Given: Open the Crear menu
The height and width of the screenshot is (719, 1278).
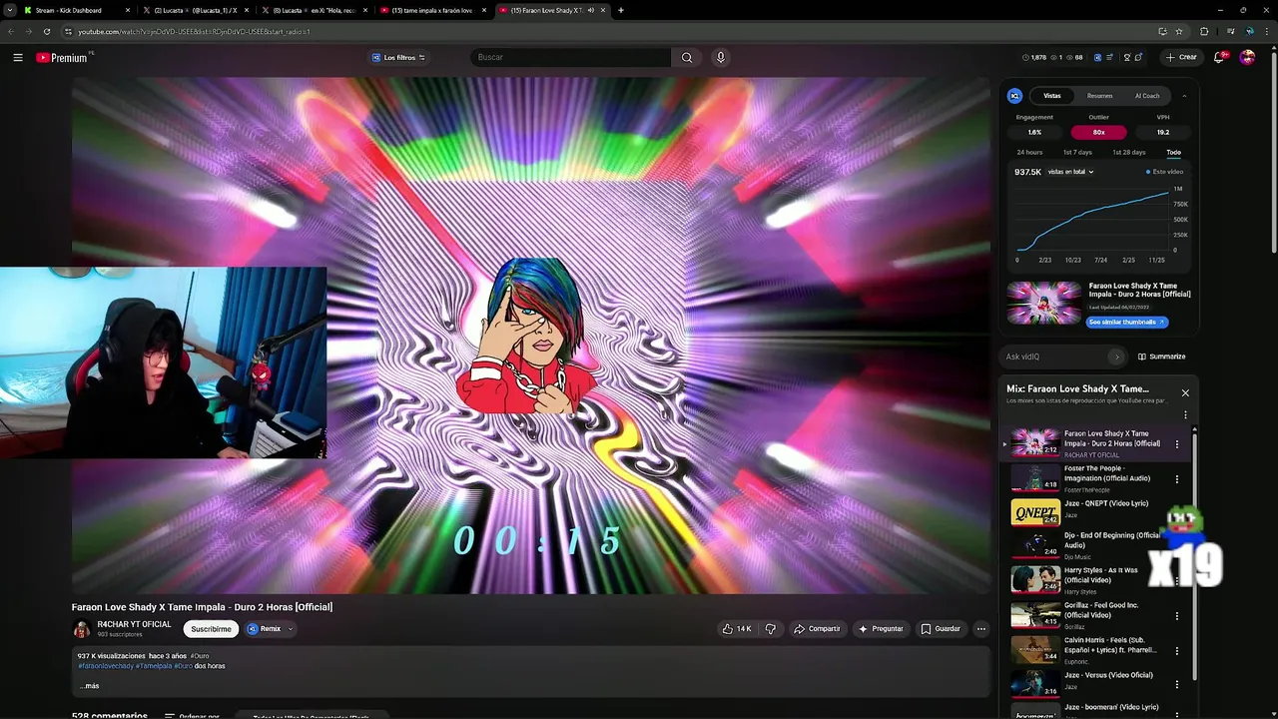Looking at the screenshot, I should pyautogui.click(x=1180, y=57).
